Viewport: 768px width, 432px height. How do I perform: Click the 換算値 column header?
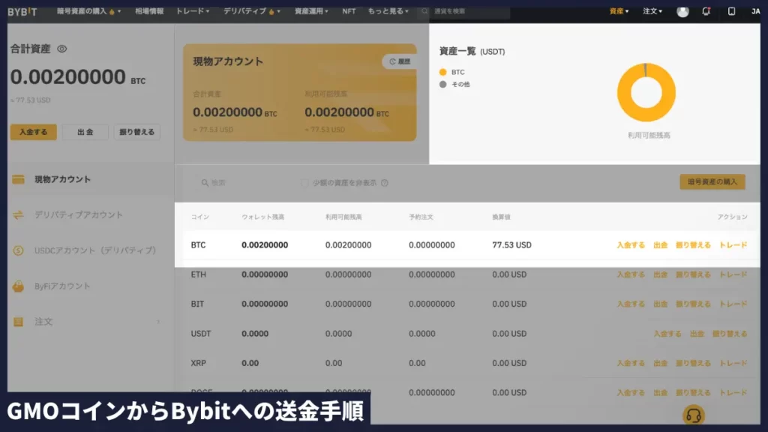tap(501, 217)
